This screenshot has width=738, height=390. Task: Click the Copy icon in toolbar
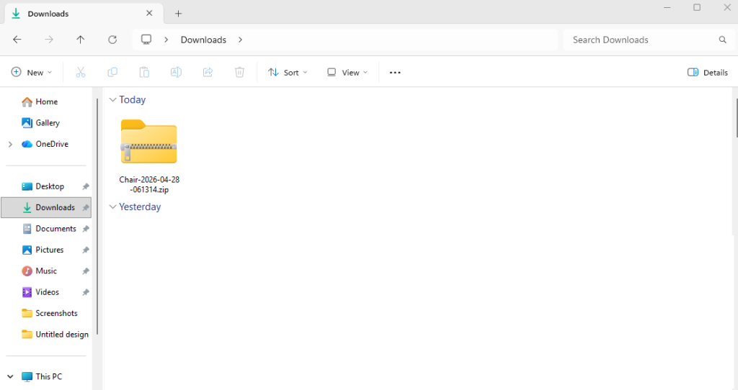(x=112, y=73)
